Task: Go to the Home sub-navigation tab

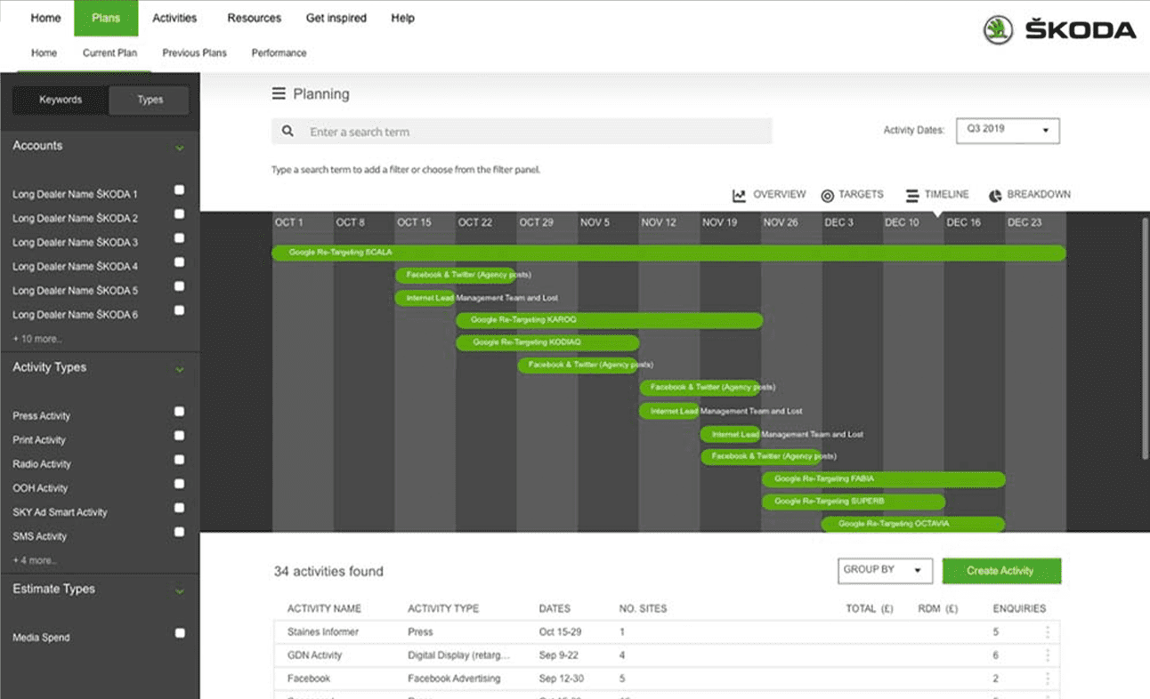Action: [x=44, y=52]
